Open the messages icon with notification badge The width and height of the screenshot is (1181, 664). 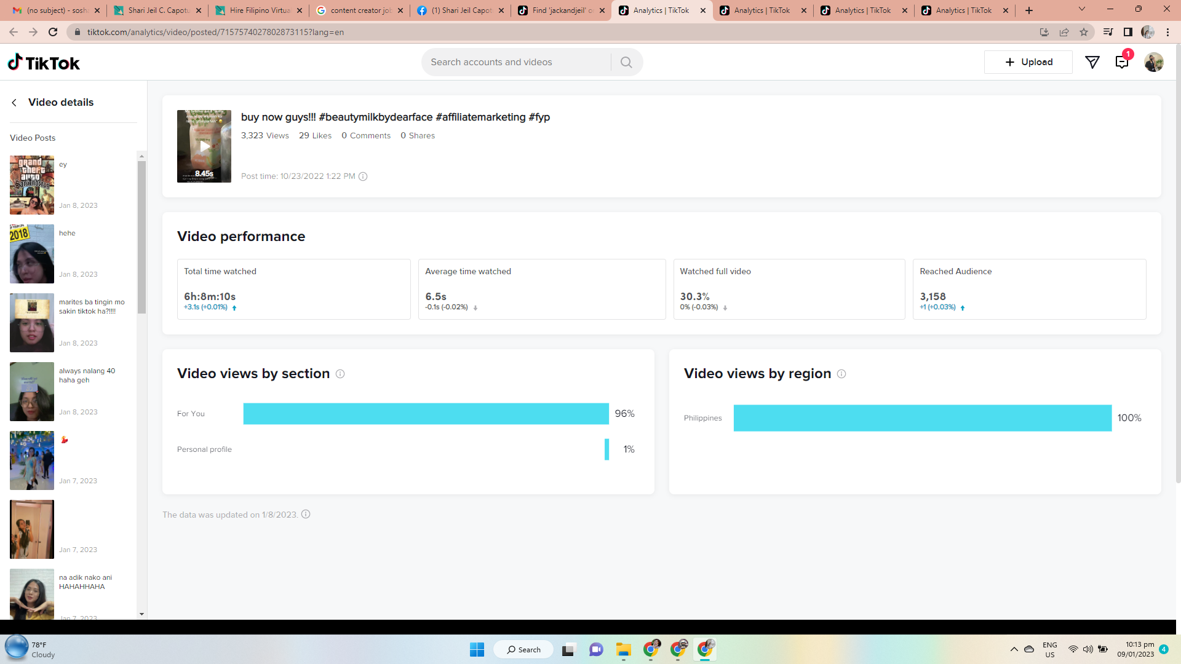point(1121,62)
